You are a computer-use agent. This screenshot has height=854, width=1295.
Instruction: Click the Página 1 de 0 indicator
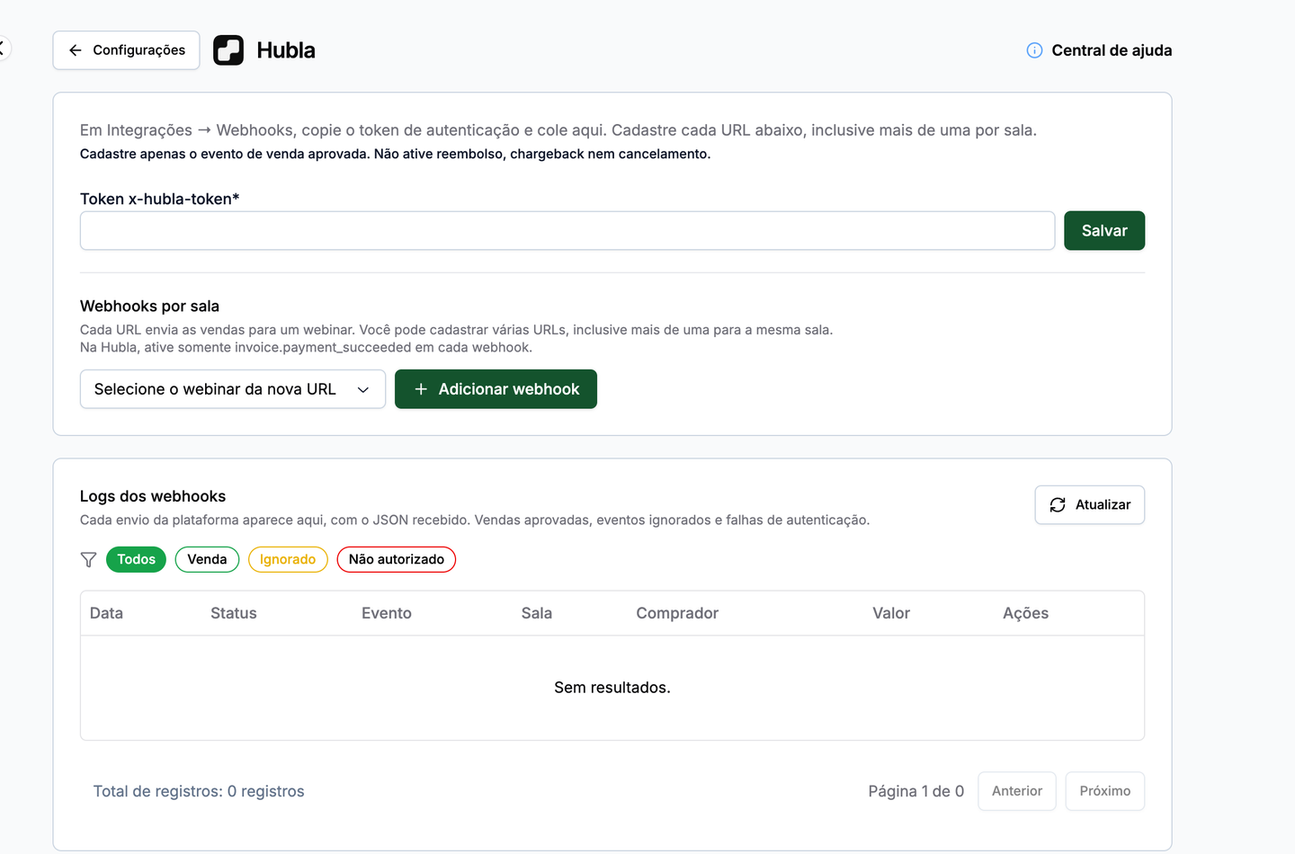click(x=916, y=791)
